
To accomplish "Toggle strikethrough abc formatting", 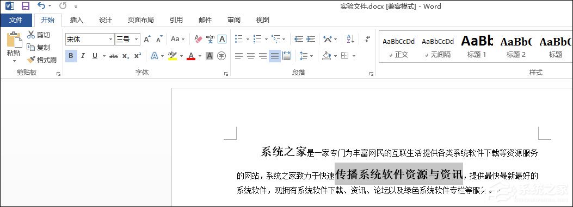I will click(114, 56).
